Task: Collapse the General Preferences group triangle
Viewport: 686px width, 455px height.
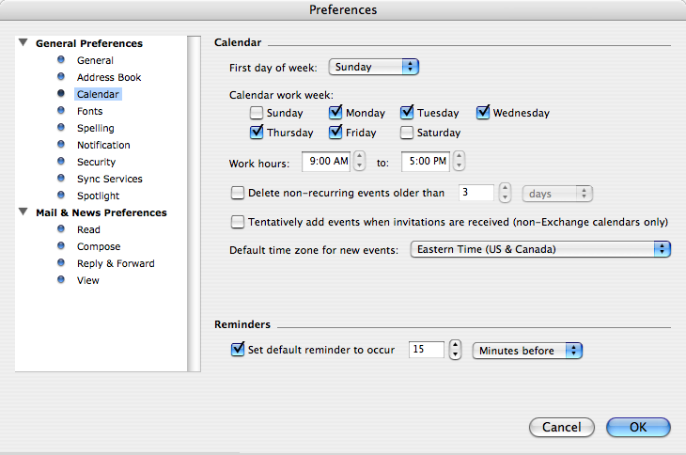Action: point(23,43)
